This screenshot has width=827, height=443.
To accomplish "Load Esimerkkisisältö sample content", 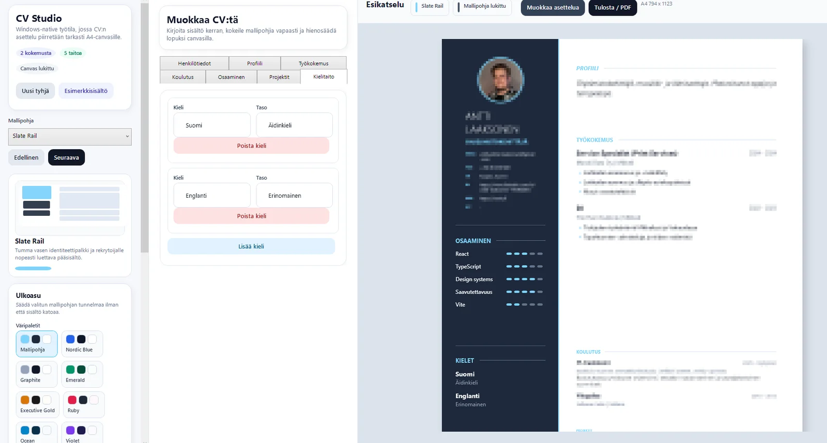I will [86, 91].
